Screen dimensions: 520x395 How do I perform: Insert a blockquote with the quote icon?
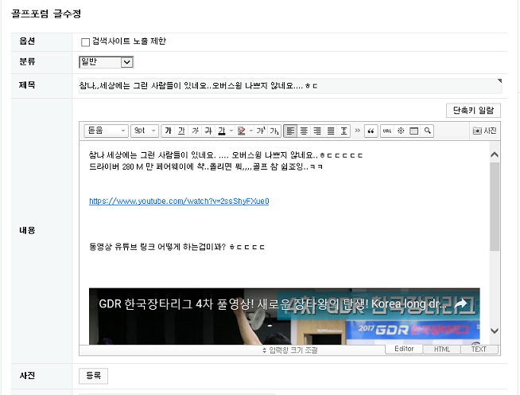370,131
